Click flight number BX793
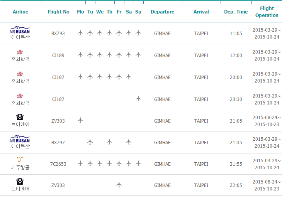 coord(58,34)
